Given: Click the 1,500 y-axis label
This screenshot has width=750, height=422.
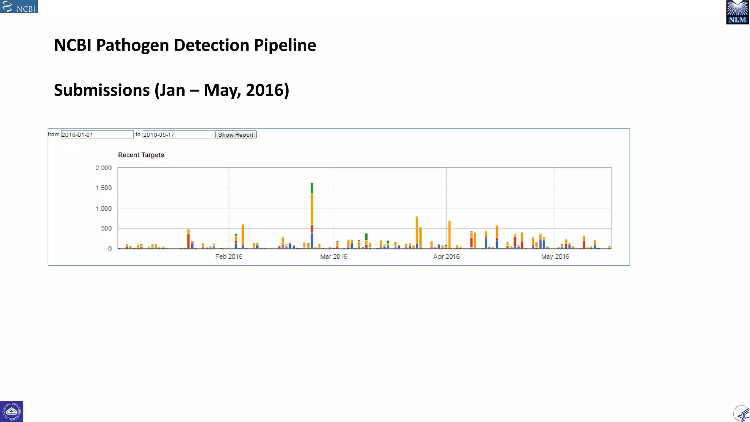Looking at the screenshot, I should tap(104, 188).
